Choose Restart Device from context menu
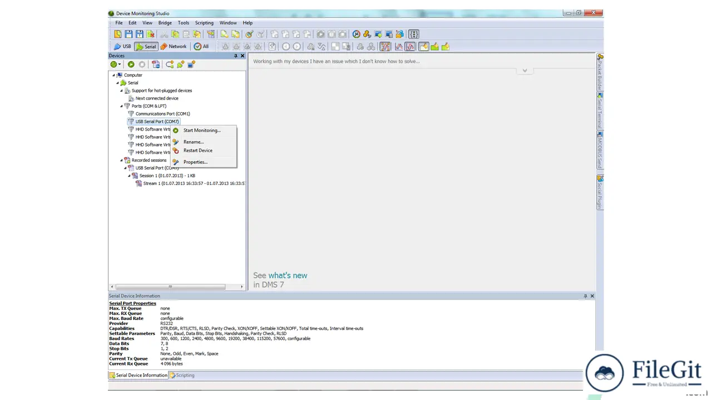712x400 pixels. (203, 151)
